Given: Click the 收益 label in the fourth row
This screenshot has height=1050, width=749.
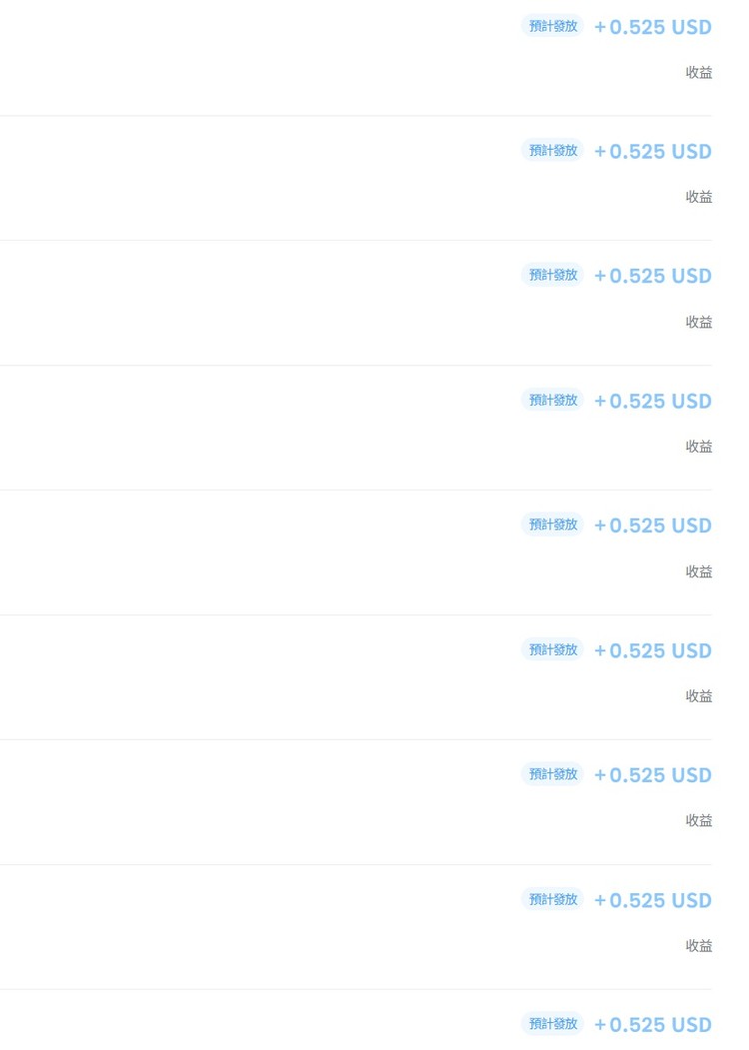Looking at the screenshot, I should [x=698, y=447].
